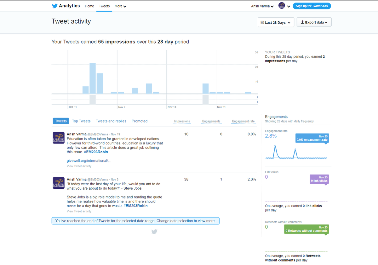The height and width of the screenshot is (265, 378).
Task: Select the Tweets filter tab
Action: 61,121
